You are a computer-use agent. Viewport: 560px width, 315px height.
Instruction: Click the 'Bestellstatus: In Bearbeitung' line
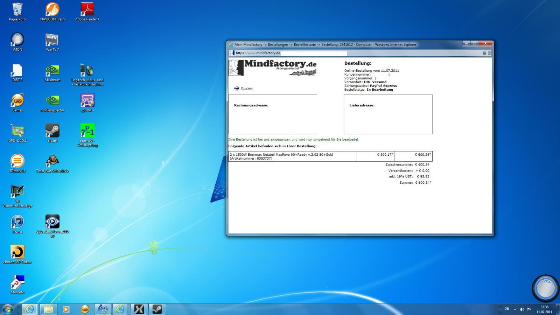point(369,90)
